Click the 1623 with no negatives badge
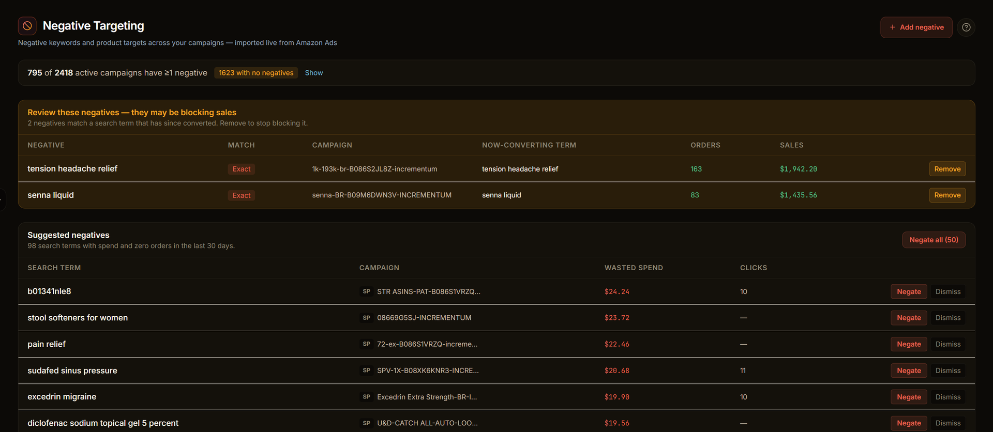Viewport: 993px width, 432px height. pos(256,73)
